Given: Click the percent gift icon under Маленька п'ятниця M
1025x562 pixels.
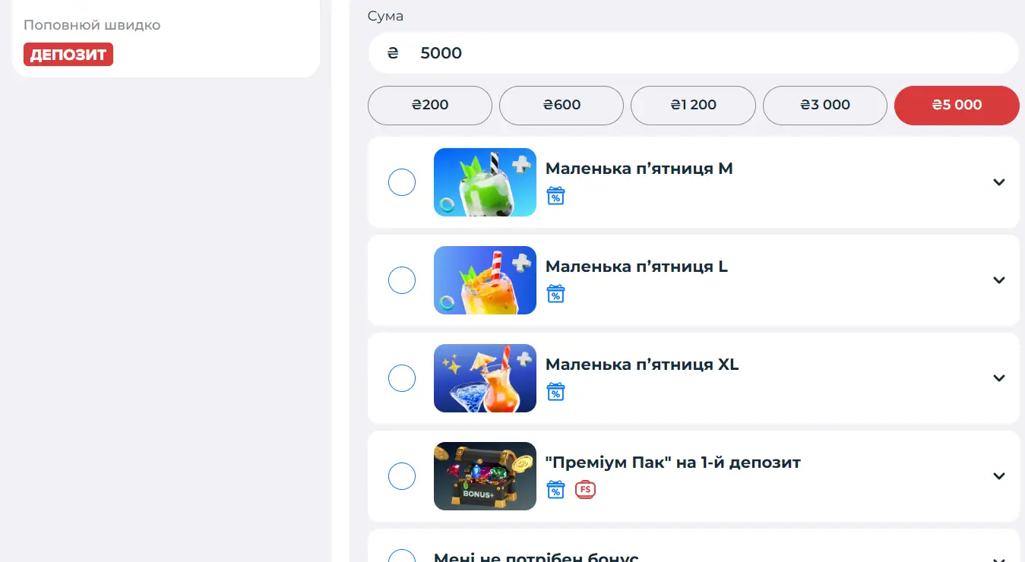Looking at the screenshot, I should click(555, 196).
